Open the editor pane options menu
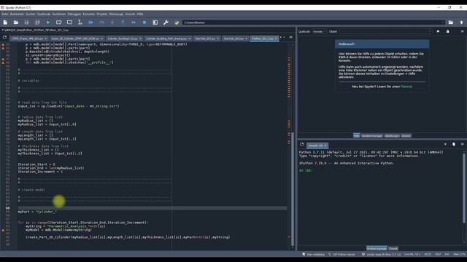The width and height of the screenshot is (467, 262). [291, 37]
